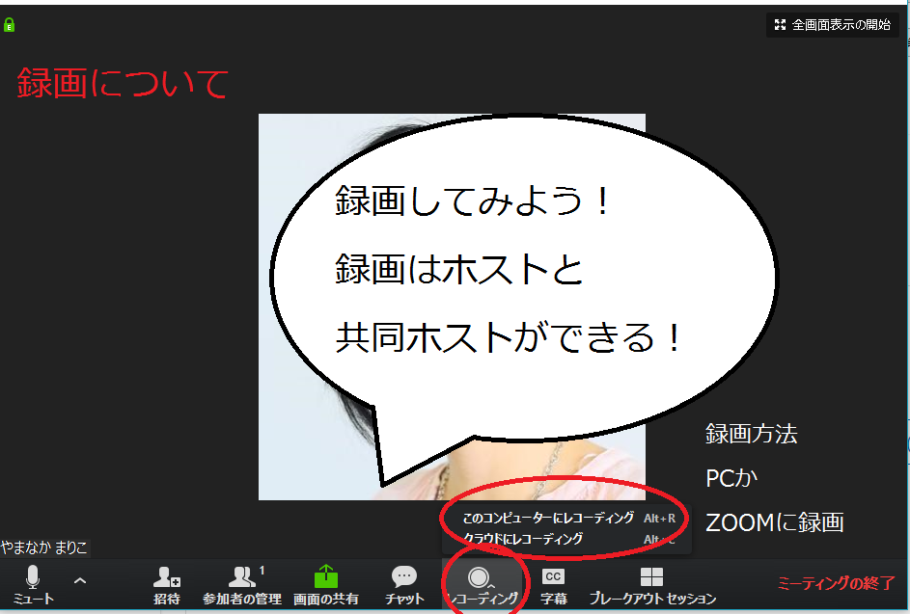Click 全画面表示の開始 fullscreen button
The image size is (910, 614).
click(x=833, y=24)
